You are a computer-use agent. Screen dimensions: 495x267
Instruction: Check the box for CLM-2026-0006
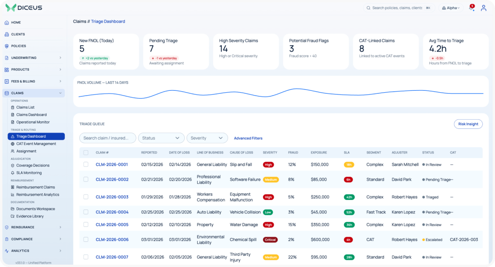(x=86, y=239)
